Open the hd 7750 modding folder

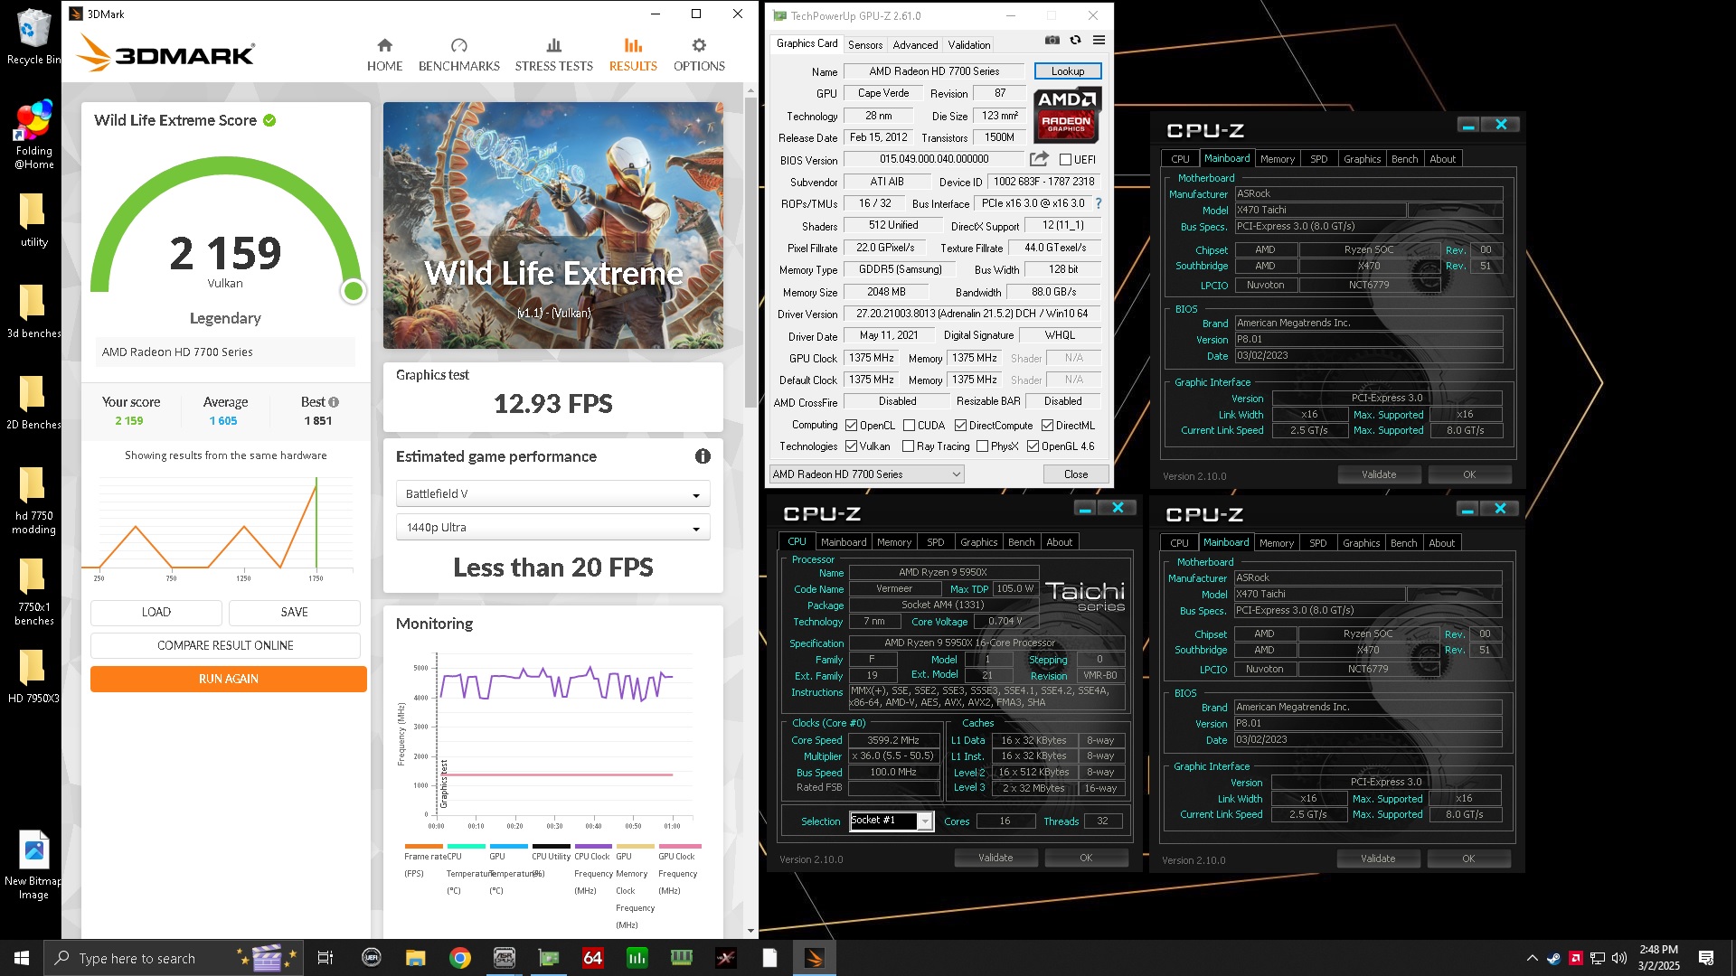[33, 501]
